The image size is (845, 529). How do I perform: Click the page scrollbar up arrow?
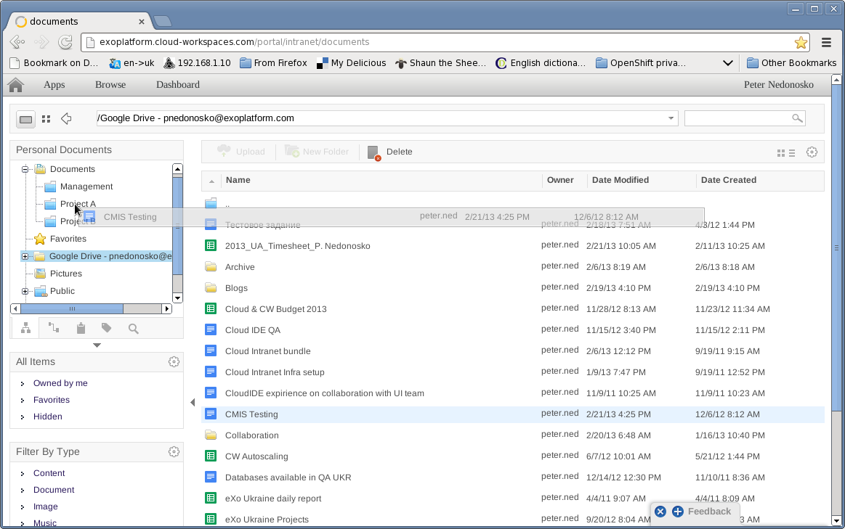836,80
